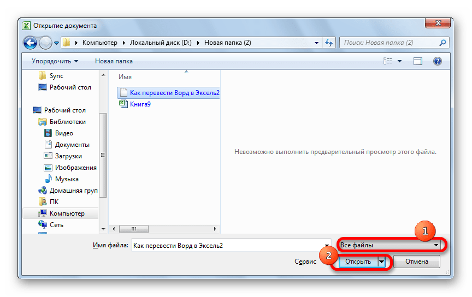Image resolution: width=472 pixels, height=297 pixels.
Task: Click Новая папка (2) in breadcrumb
Action: (x=228, y=43)
